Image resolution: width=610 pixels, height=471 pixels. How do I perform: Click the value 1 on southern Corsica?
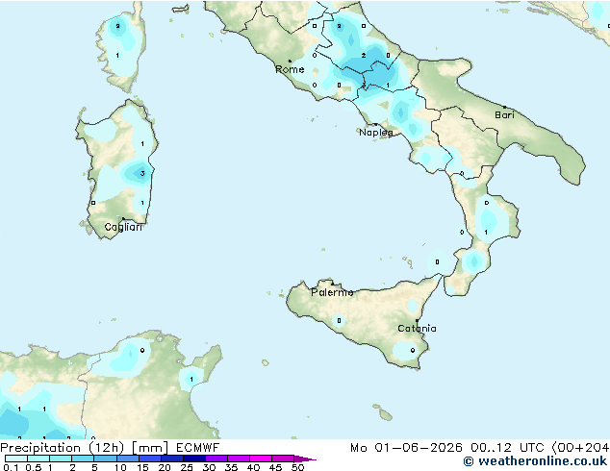pyautogui.click(x=117, y=56)
